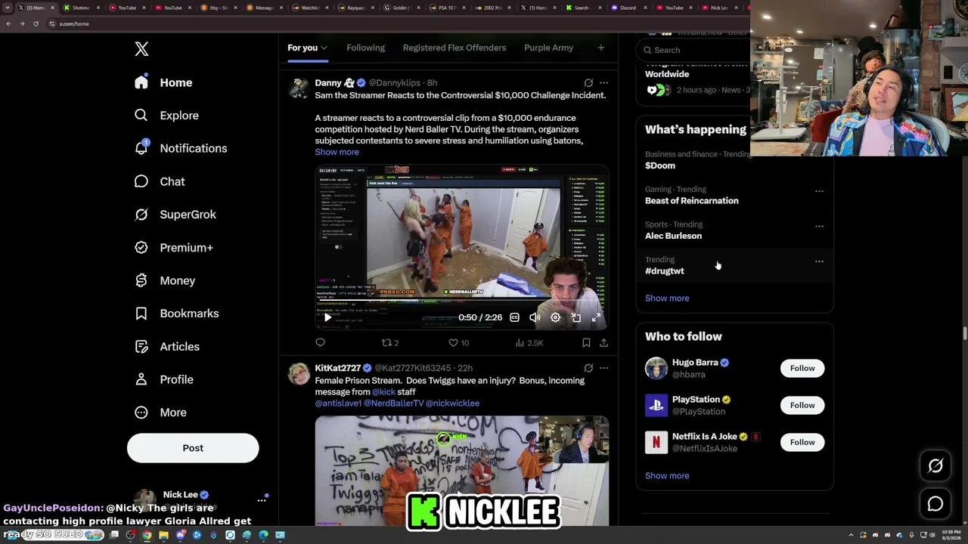Switch to the Etsy browser tab
This screenshot has width=968, height=544.
[x=217, y=8]
